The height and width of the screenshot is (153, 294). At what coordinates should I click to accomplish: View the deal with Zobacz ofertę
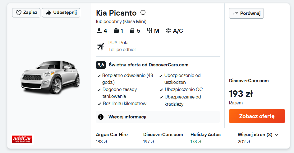pos(257,116)
